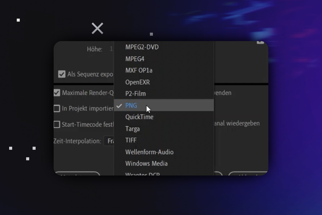Image resolution: width=322 pixels, height=215 pixels.
Task: Open the Zeit-Interpolation dropdown
Action: tap(109, 141)
